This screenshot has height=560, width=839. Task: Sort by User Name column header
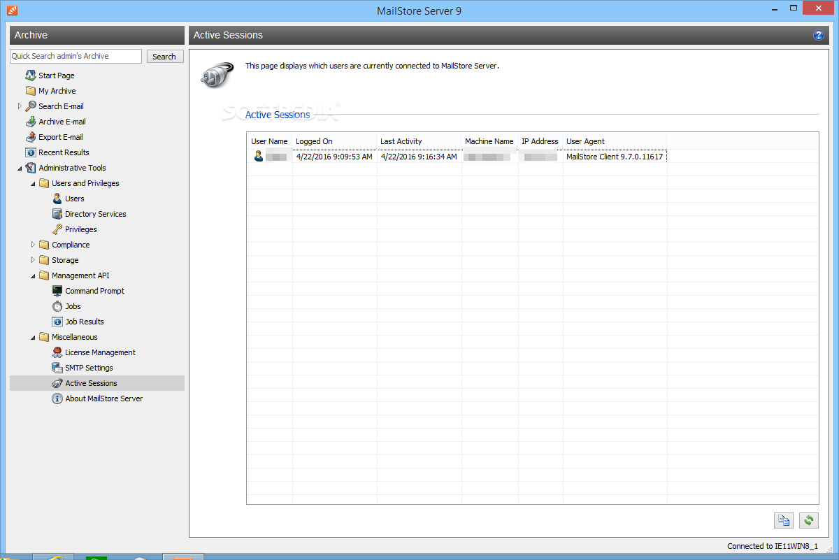point(269,141)
